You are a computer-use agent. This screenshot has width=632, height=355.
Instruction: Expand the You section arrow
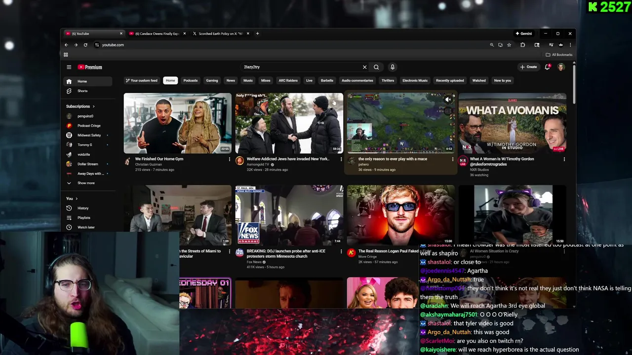(x=77, y=199)
